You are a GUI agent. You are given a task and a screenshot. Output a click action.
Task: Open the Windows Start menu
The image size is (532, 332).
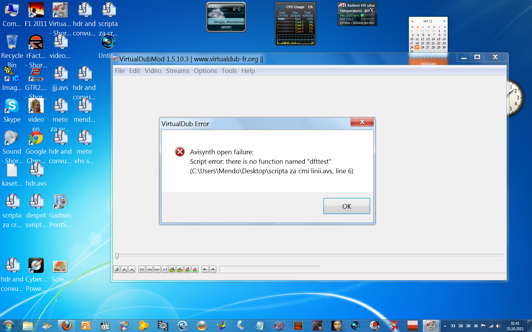[x=9, y=325]
